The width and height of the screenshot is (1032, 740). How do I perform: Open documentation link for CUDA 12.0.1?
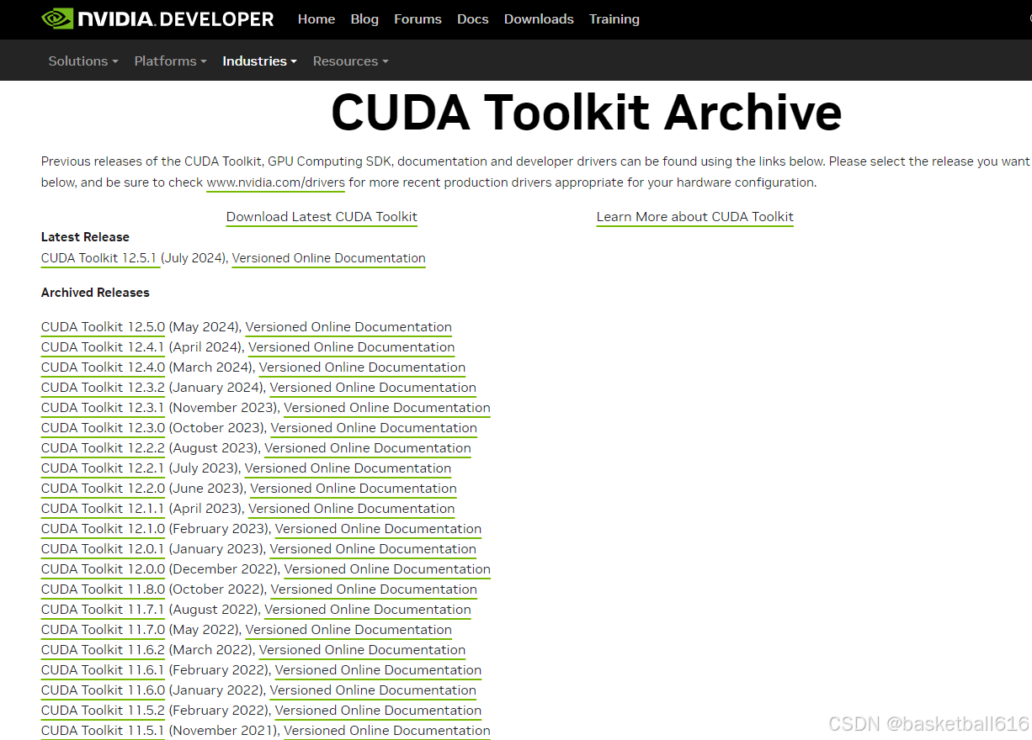(373, 549)
